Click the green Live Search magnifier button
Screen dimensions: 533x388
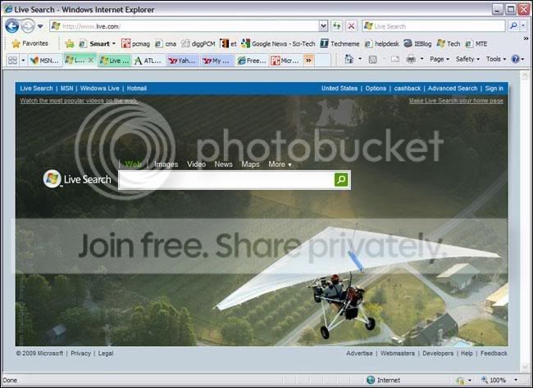342,179
